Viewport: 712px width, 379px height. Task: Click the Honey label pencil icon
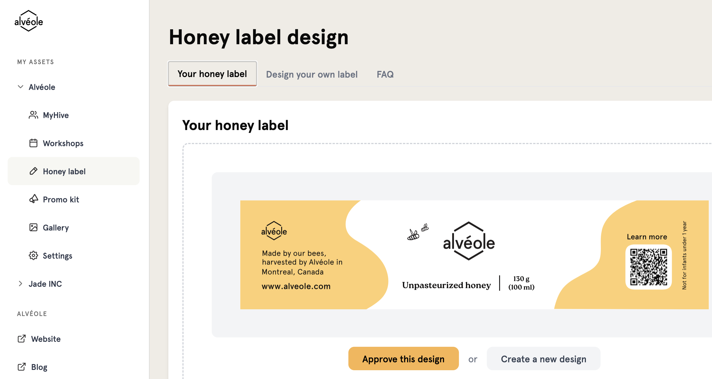(33, 171)
